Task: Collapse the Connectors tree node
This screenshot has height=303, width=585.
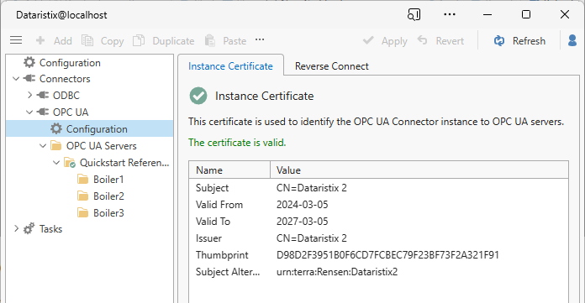Action: (16, 79)
